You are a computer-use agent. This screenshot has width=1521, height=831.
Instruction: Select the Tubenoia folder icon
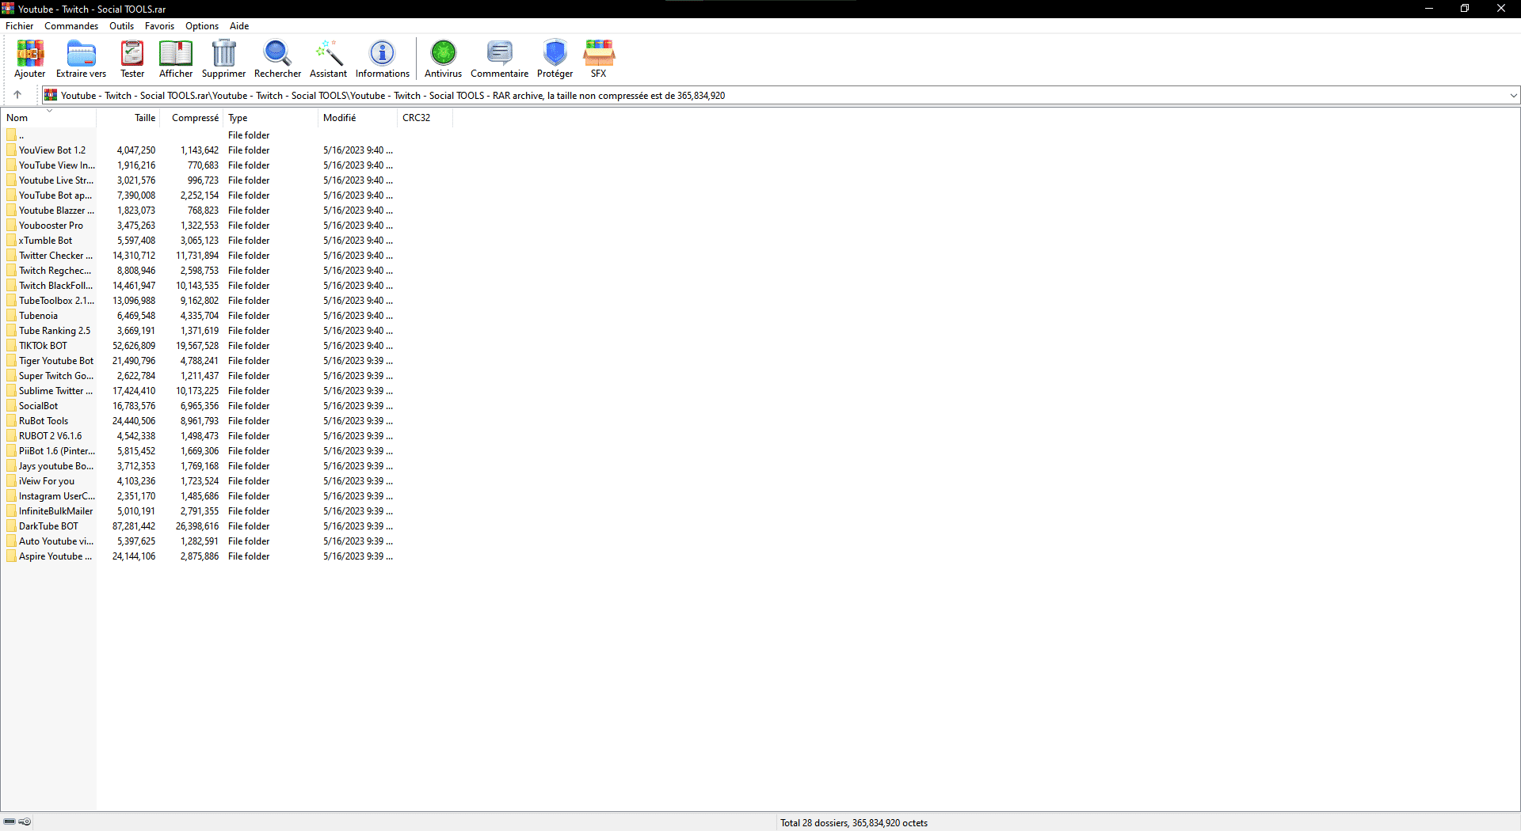coord(11,316)
